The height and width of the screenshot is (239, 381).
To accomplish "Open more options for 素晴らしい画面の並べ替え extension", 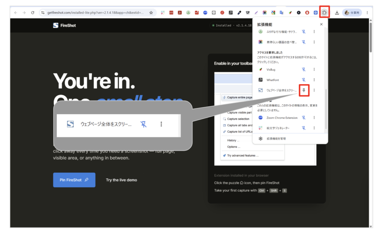I will (314, 42).
